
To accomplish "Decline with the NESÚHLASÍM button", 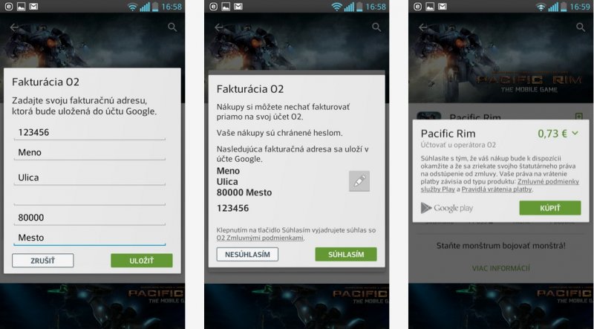I will [x=247, y=254].
